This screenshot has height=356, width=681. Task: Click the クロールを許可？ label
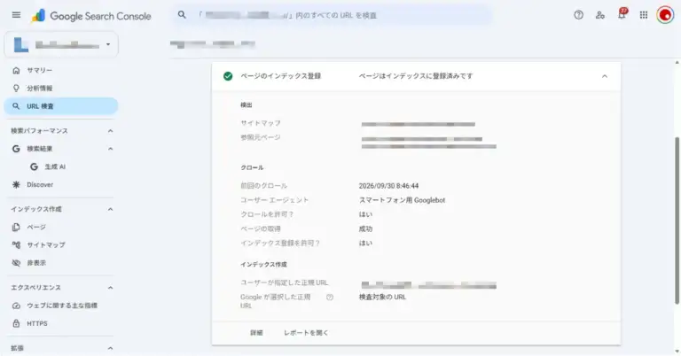point(267,214)
